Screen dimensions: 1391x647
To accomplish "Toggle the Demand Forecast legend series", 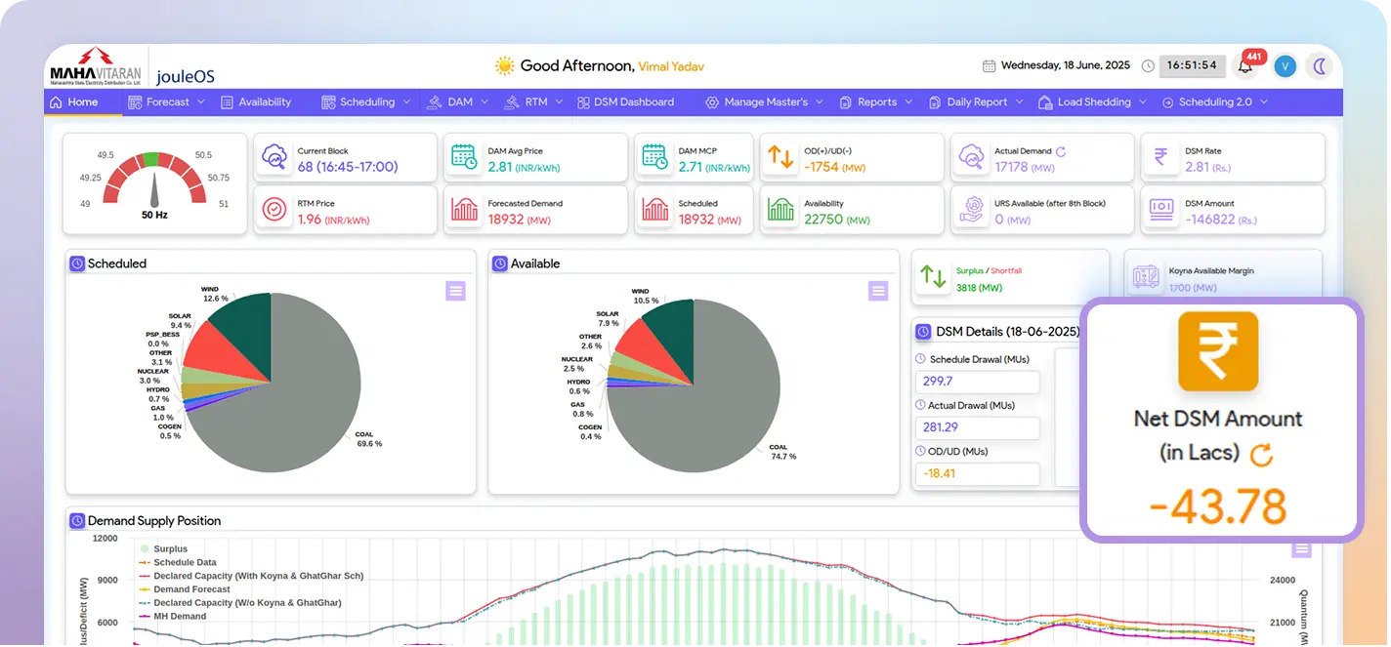I will coord(185,590).
